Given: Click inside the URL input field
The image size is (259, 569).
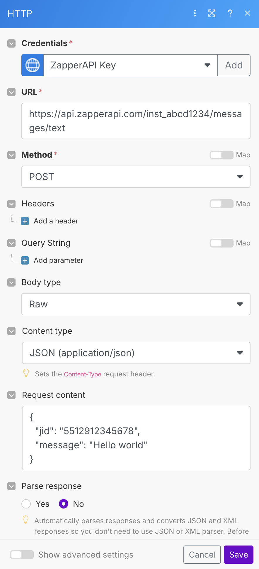Looking at the screenshot, I should pos(136,121).
